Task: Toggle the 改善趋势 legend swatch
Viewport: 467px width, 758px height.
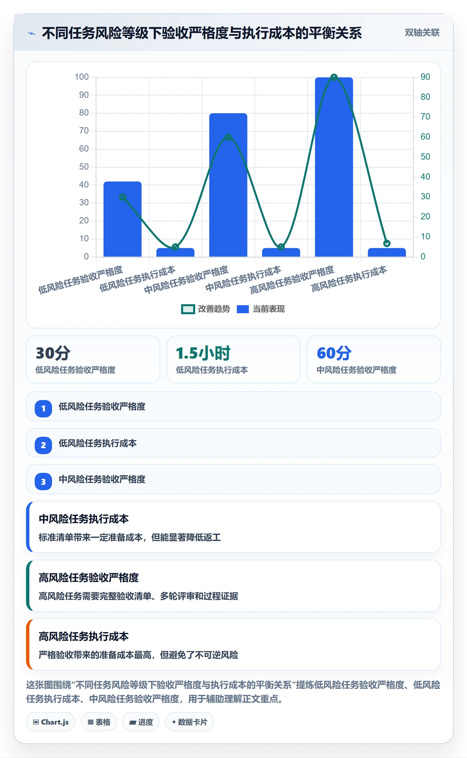Action: [x=188, y=309]
